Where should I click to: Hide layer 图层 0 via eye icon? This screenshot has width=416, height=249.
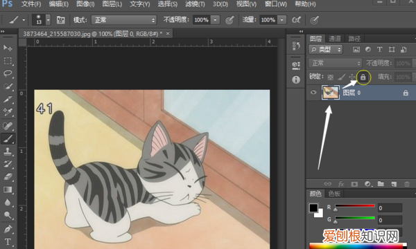coord(313,93)
